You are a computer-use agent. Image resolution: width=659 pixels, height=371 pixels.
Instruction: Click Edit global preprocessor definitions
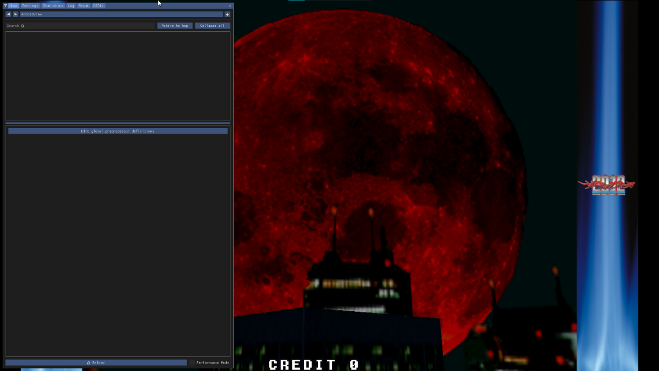[x=118, y=131]
